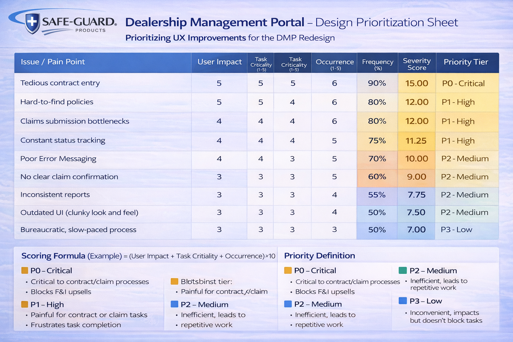513x342 pixels.
Task: Click the Frequency (%) column header
Action: pos(377,64)
